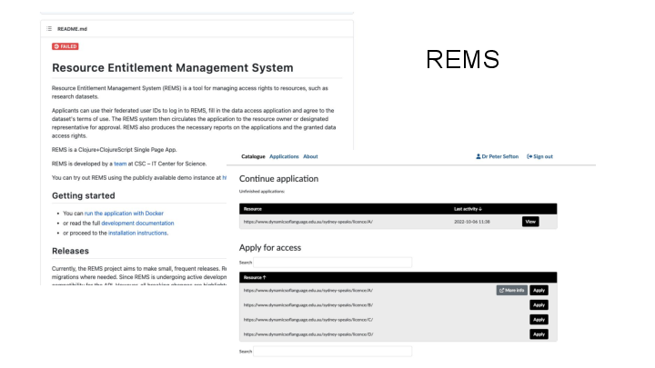Click the README.md file name header
The image size is (655, 368).
72,29
